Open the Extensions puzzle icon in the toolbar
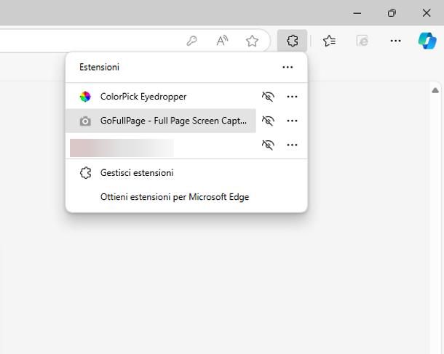The image size is (444, 354). pyautogui.click(x=292, y=41)
